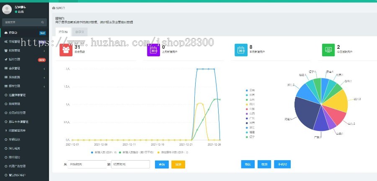Click the question mark icon for 问题解答清单
This screenshot has height=181, width=377.
[6, 131]
